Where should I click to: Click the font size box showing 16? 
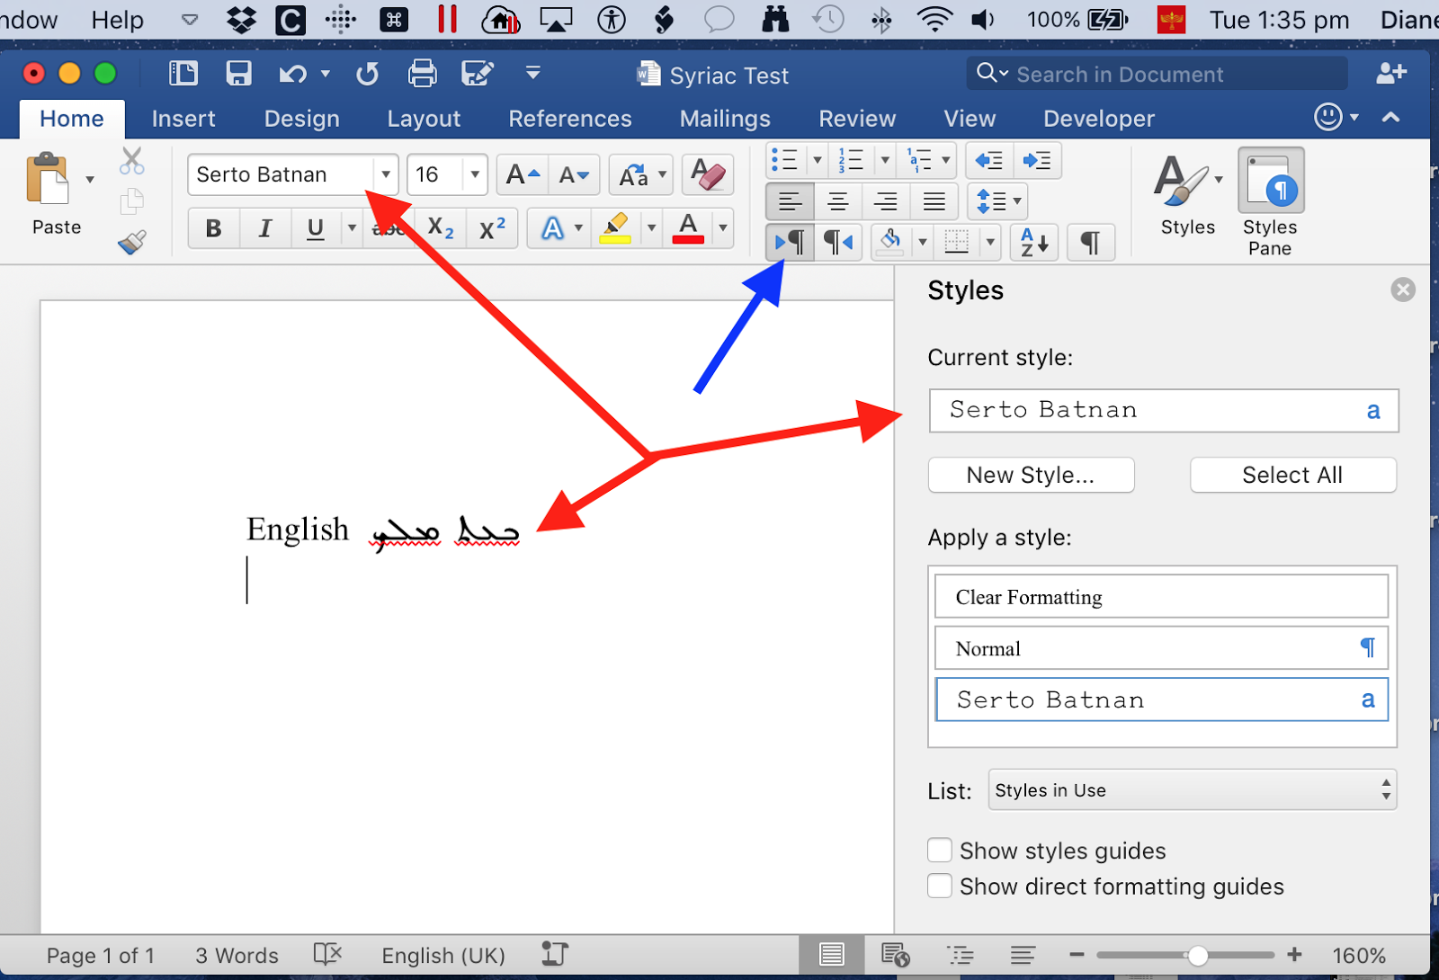436,174
